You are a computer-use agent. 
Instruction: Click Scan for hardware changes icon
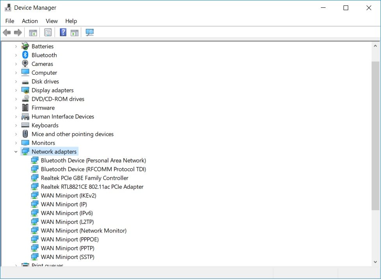(x=90, y=32)
